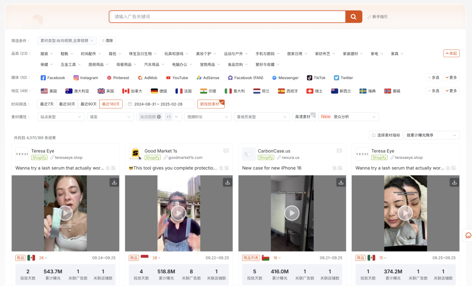Open nexura.us store link
Image resolution: width=472 pixels, height=286 pixels.
coord(291,157)
